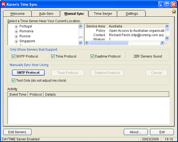Screen dimensions: 178x142
Task: Click the 'DAYTIME Server Enabled' status text
Action: pyautogui.click(x=21, y=139)
